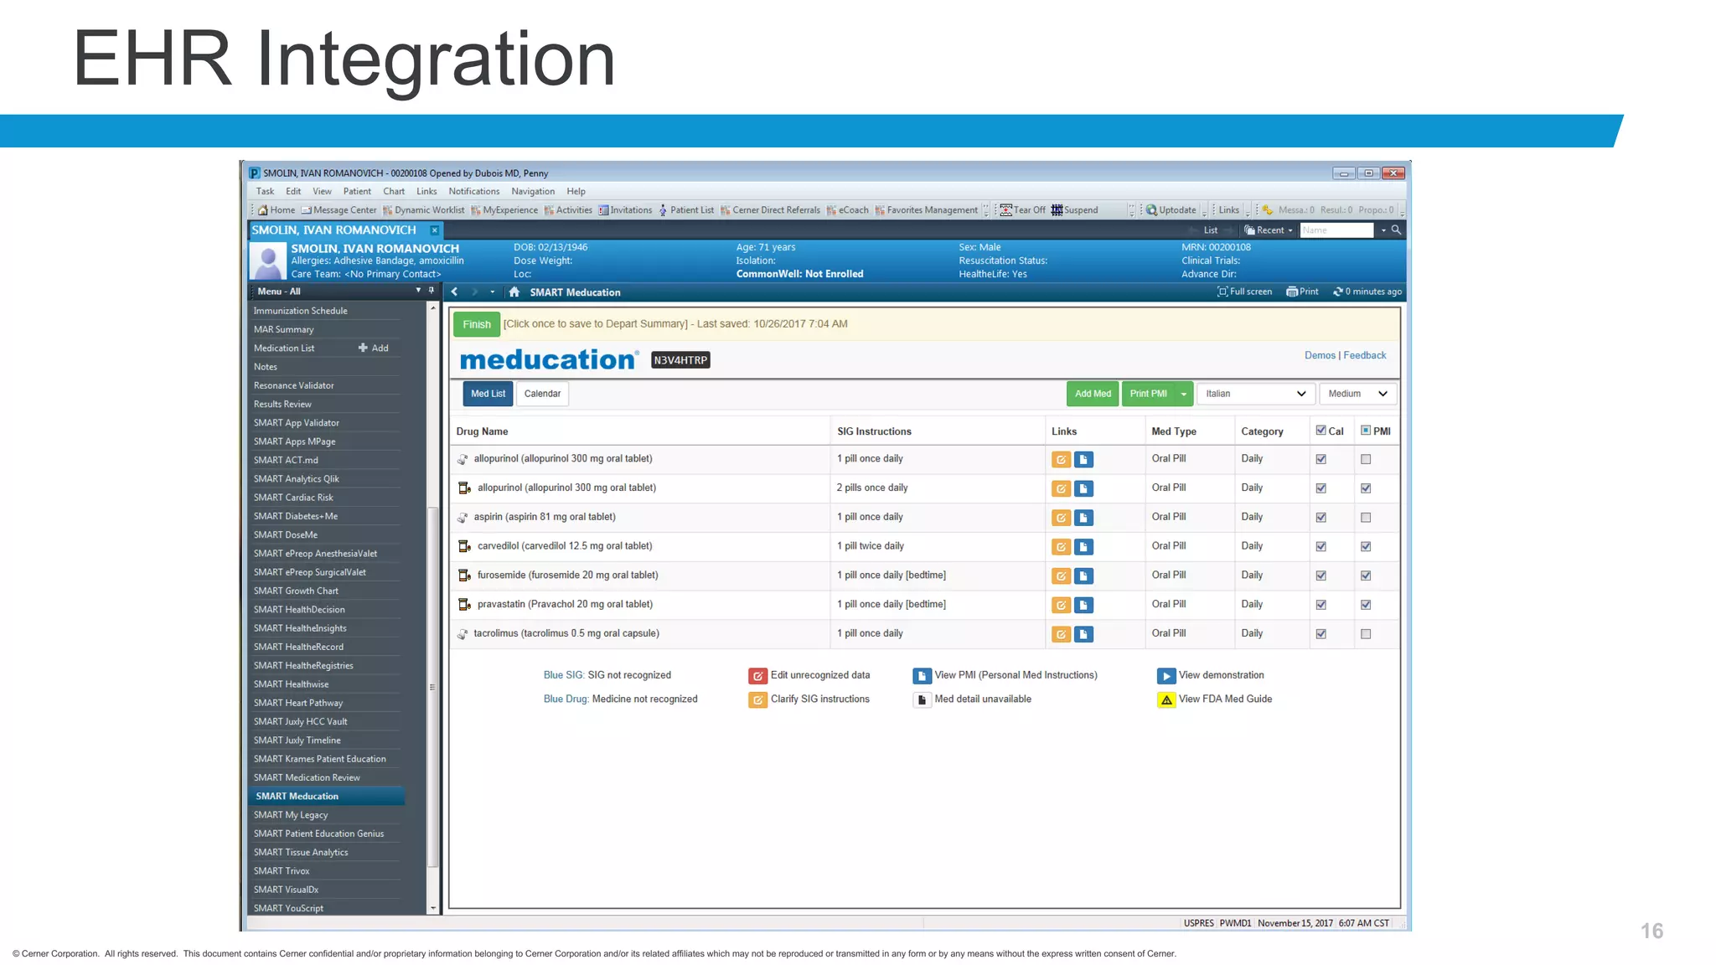Click the Print icon in the header bar
The height and width of the screenshot is (965, 1716).
(x=1302, y=292)
